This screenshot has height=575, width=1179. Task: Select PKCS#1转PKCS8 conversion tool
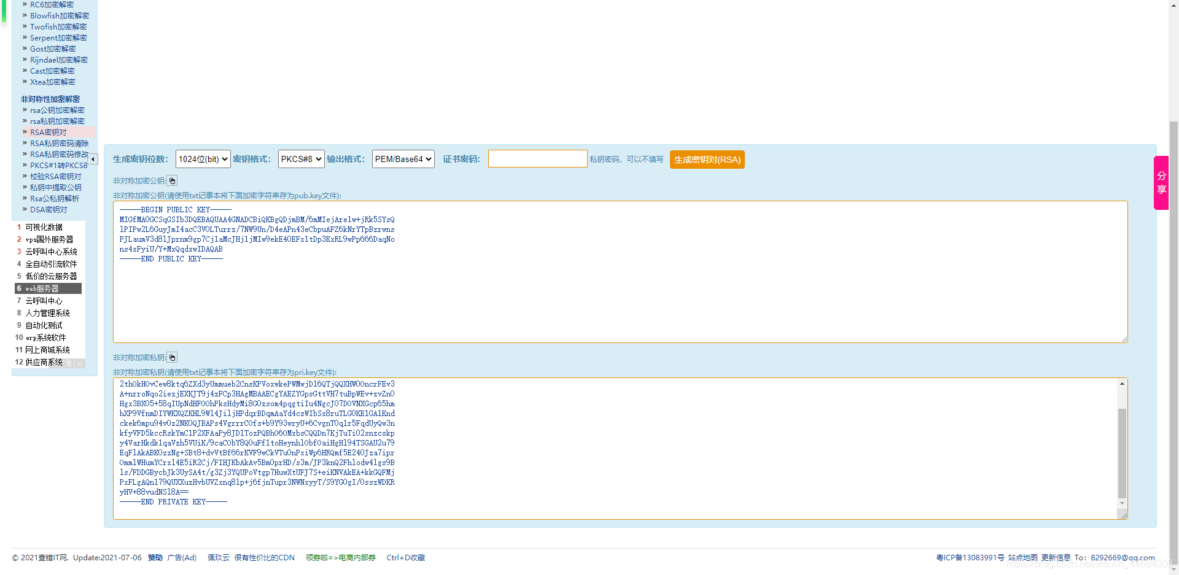(x=58, y=165)
